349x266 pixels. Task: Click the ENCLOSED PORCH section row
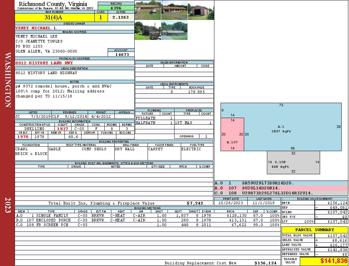(148, 220)
